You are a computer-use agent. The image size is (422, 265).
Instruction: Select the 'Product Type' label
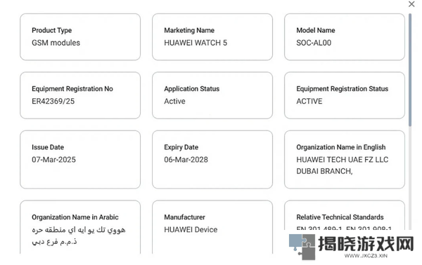(51, 30)
